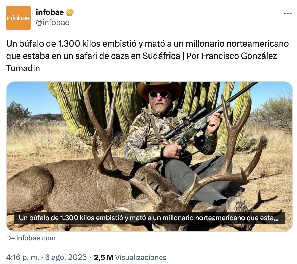
Task: Click the hunter's cowboy hat in photo
Action: [159, 88]
